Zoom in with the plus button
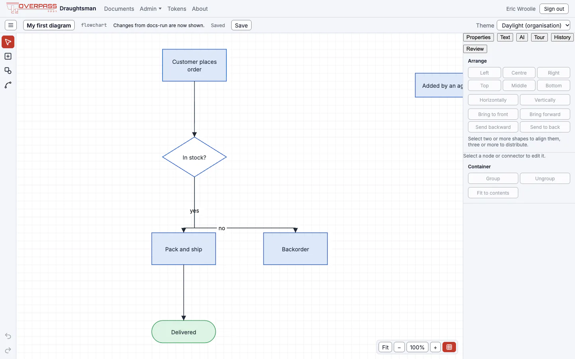 pyautogui.click(x=435, y=347)
